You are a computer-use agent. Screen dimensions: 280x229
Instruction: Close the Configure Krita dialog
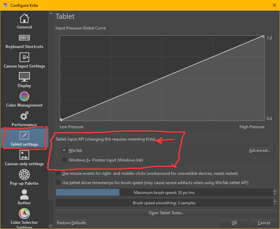[275, 5]
